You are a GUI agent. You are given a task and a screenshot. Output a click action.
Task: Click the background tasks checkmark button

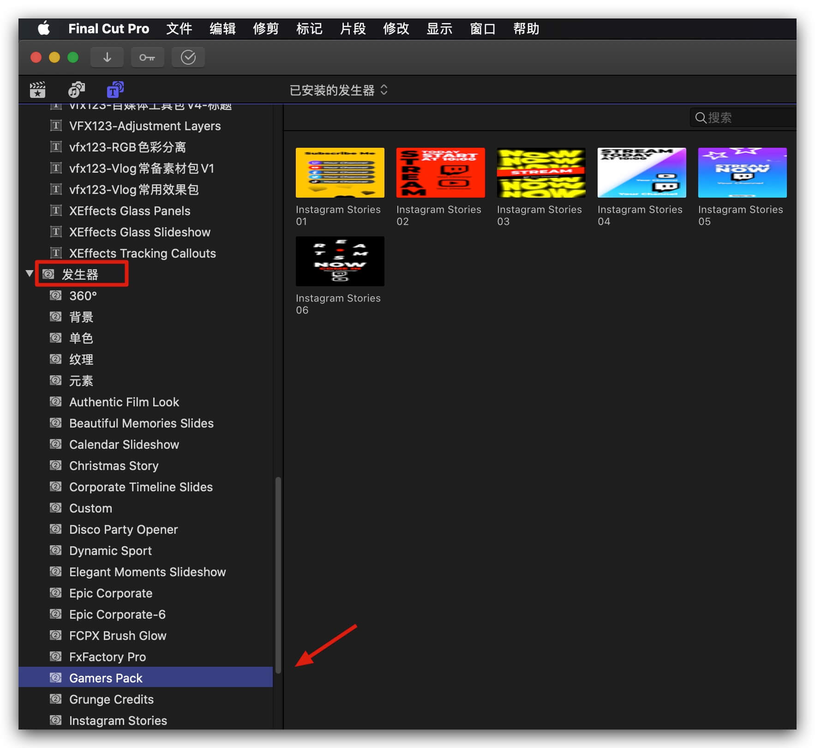tap(188, 57)
